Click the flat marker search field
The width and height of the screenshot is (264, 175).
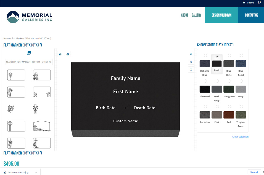(x=27, y=62)
